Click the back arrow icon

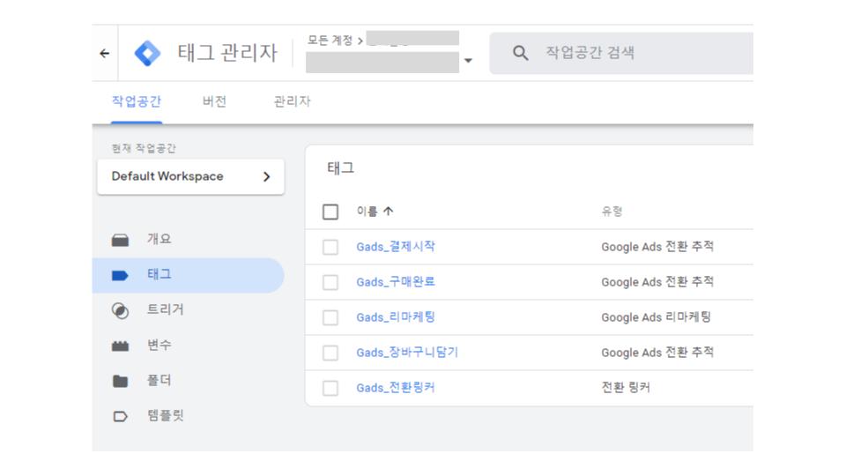(105, 53)
